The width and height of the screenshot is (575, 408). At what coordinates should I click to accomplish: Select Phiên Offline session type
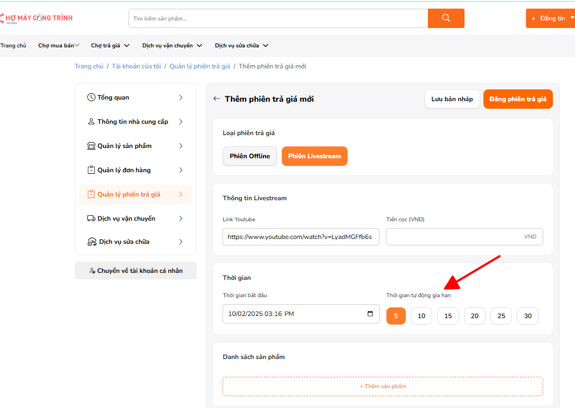(x=250, y=156)
